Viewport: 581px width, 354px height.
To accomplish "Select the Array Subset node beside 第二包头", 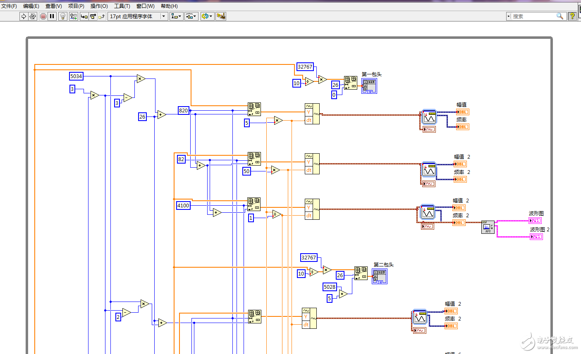I will point(361,273).
